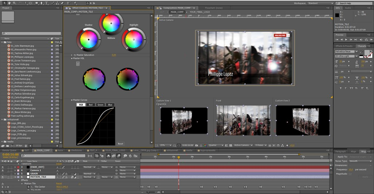
Task: Select the Clone Stamp tool
Action: click(x=57, y=3)
